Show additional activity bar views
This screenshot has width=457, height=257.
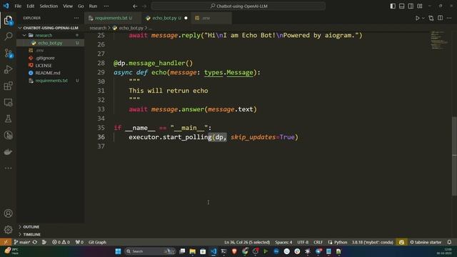coord(8,168)
